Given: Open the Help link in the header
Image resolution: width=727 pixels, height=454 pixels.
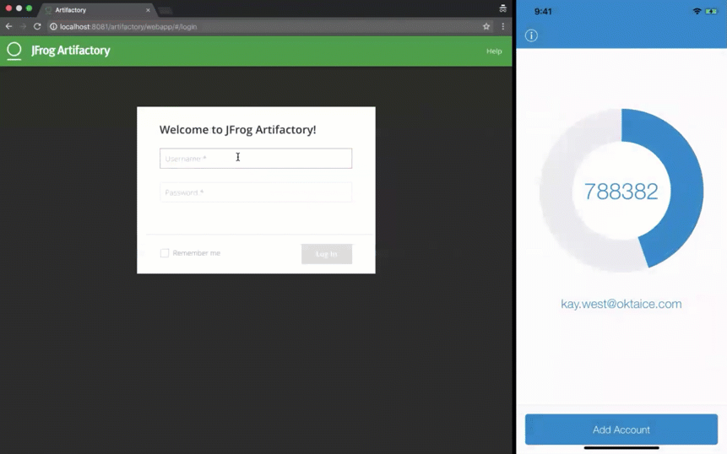Looking at the screenshot, I should [x=494, y=51].
